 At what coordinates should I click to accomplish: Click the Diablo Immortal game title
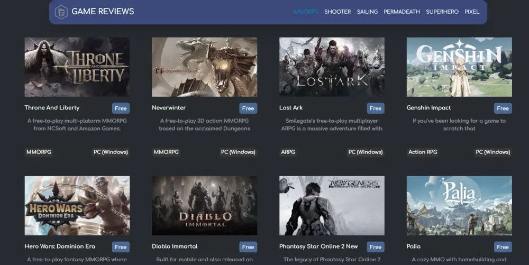coord(175,246)
